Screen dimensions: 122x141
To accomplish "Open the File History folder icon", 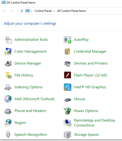I will click(8, 75).
